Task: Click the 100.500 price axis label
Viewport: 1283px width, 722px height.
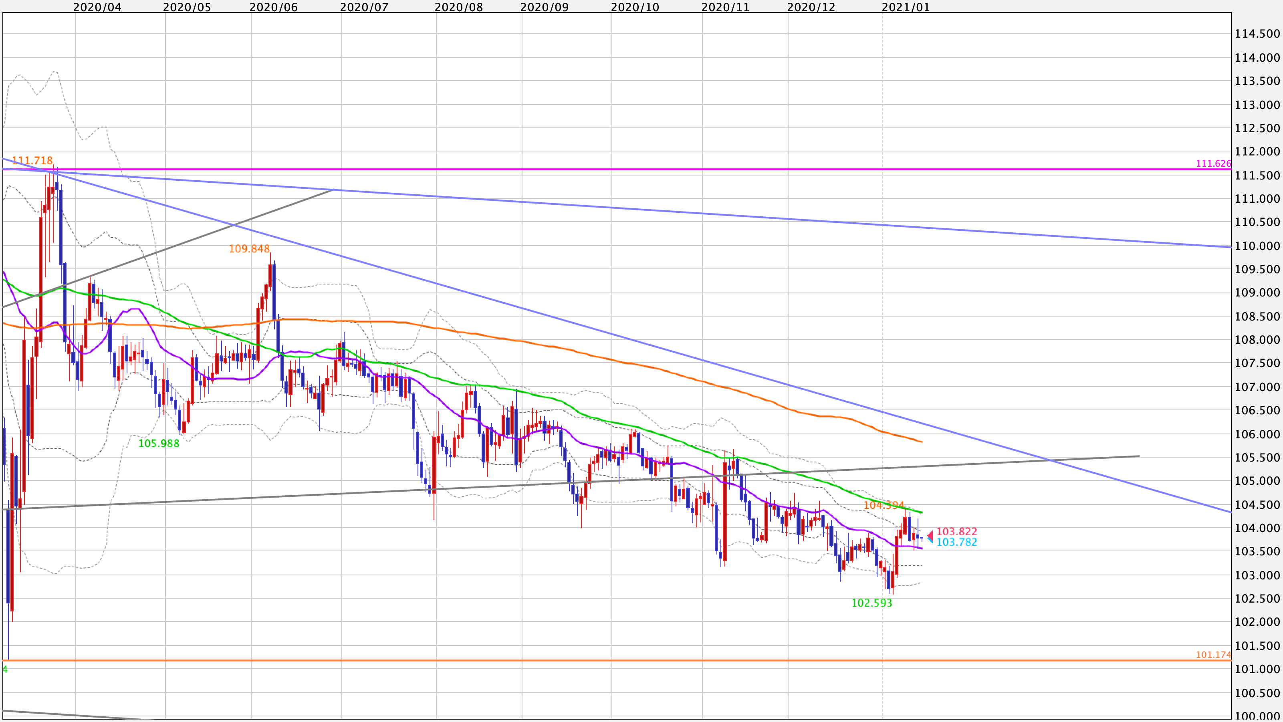Action: point(1257,693)
